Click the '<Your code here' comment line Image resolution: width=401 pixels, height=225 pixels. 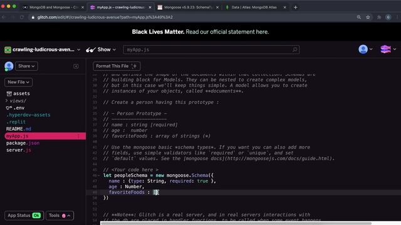click(x=131, y=170)
